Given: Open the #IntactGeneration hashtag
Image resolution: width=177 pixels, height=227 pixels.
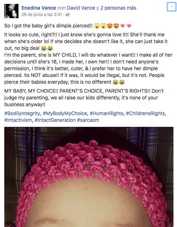Looking at the screenshot, I should point(55,120).
